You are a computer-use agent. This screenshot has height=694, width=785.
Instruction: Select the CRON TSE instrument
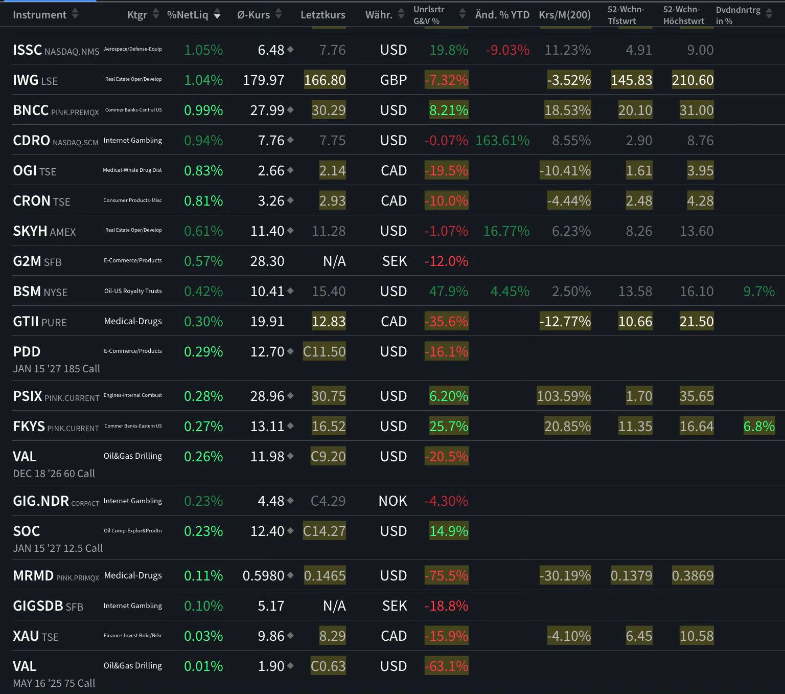click(41, 201)
